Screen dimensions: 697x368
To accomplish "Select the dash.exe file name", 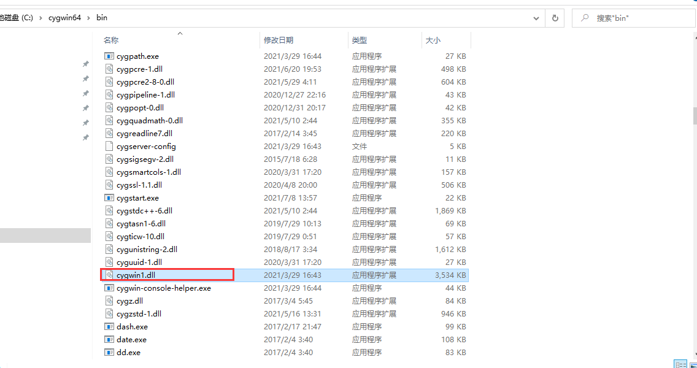I will 132,327.
